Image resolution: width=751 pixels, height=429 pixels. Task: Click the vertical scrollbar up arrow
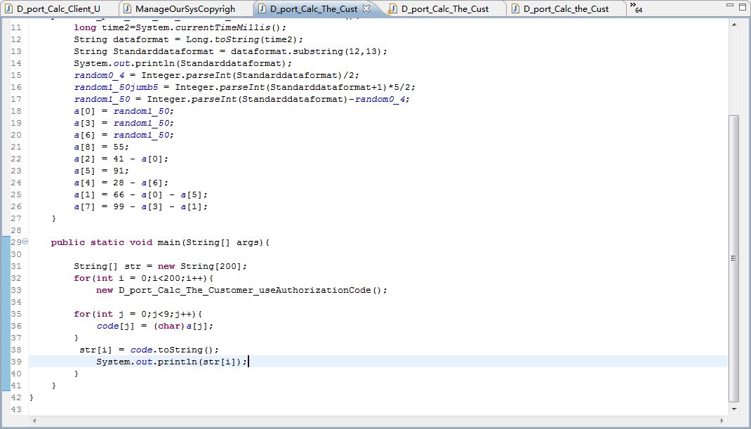point(733,25)
